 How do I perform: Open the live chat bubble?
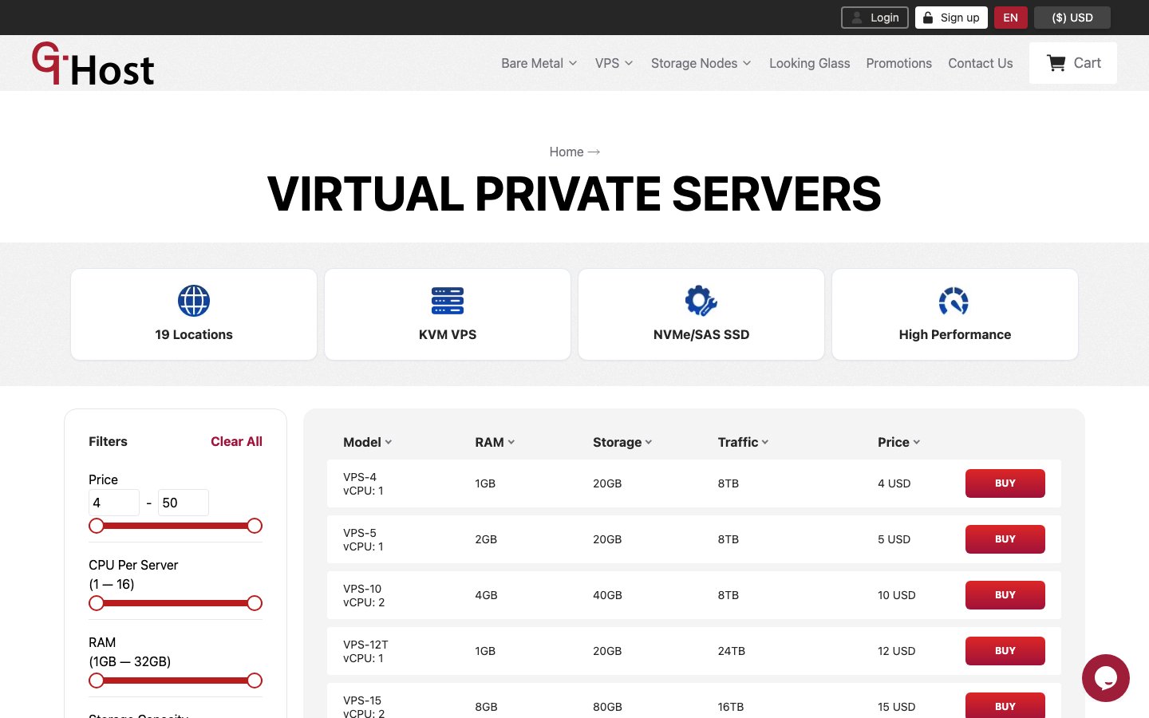pyautogui.click(x=1106, y=678)
